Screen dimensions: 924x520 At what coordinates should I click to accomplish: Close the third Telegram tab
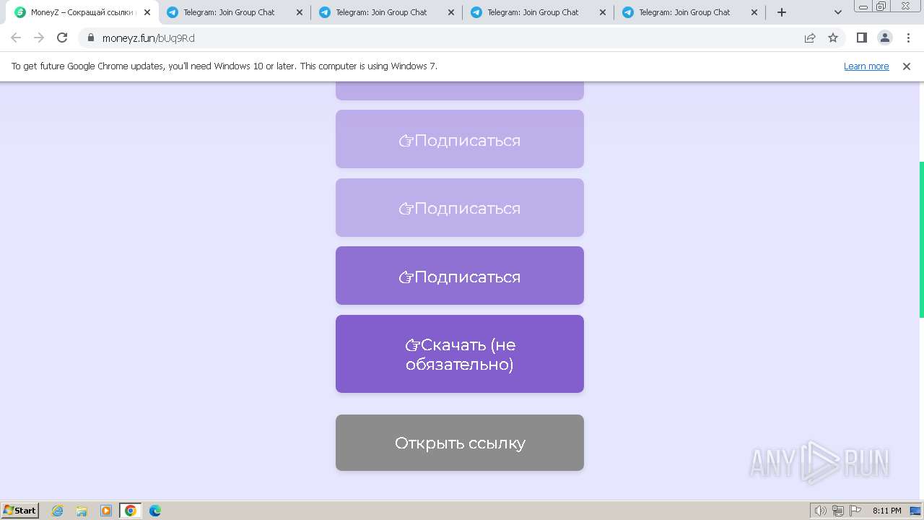tap(603, 12)
